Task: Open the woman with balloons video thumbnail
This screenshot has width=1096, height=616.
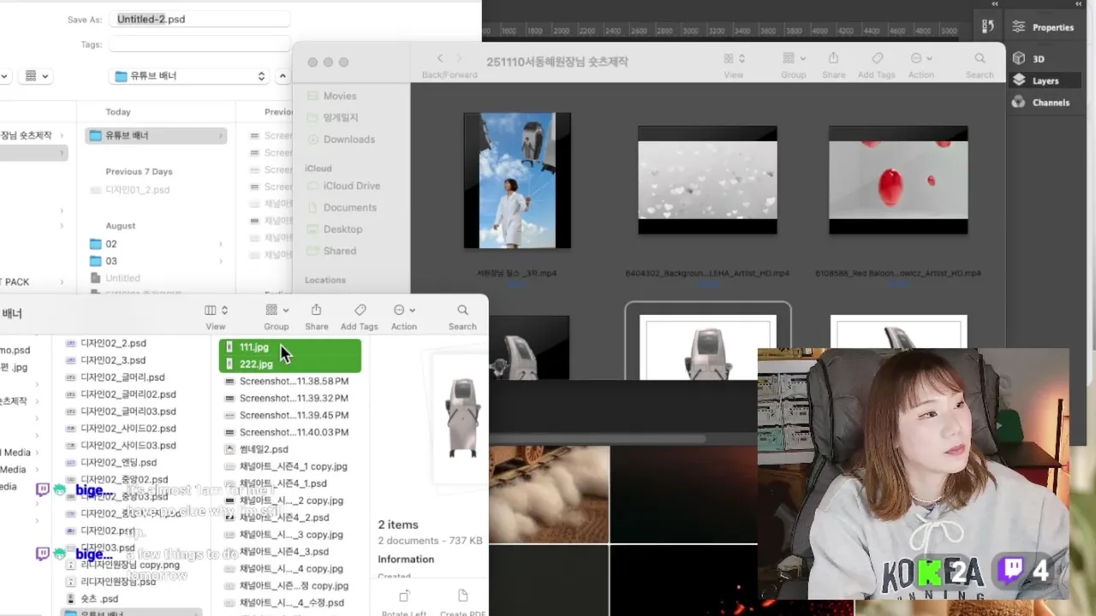Action: (517, 181)
